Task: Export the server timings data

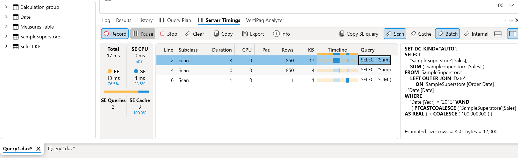Action: [253, 34]
